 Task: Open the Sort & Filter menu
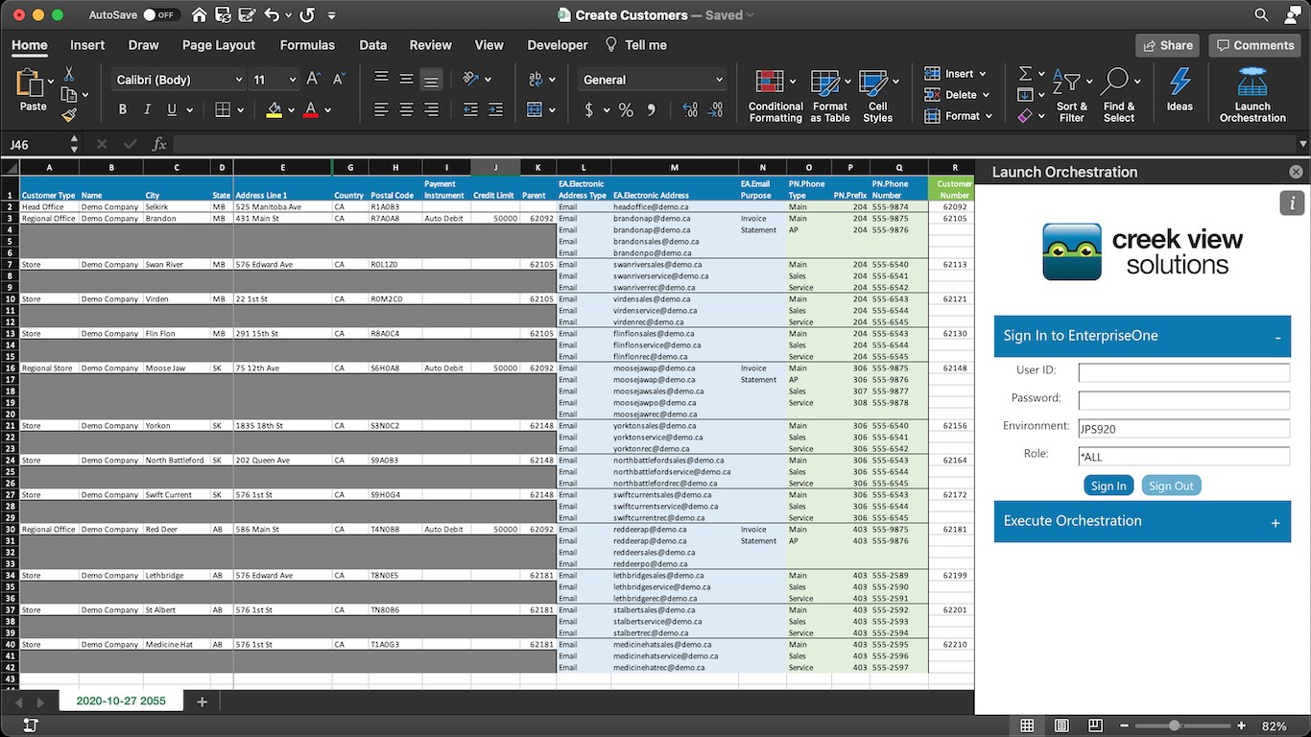[1071, 96]
